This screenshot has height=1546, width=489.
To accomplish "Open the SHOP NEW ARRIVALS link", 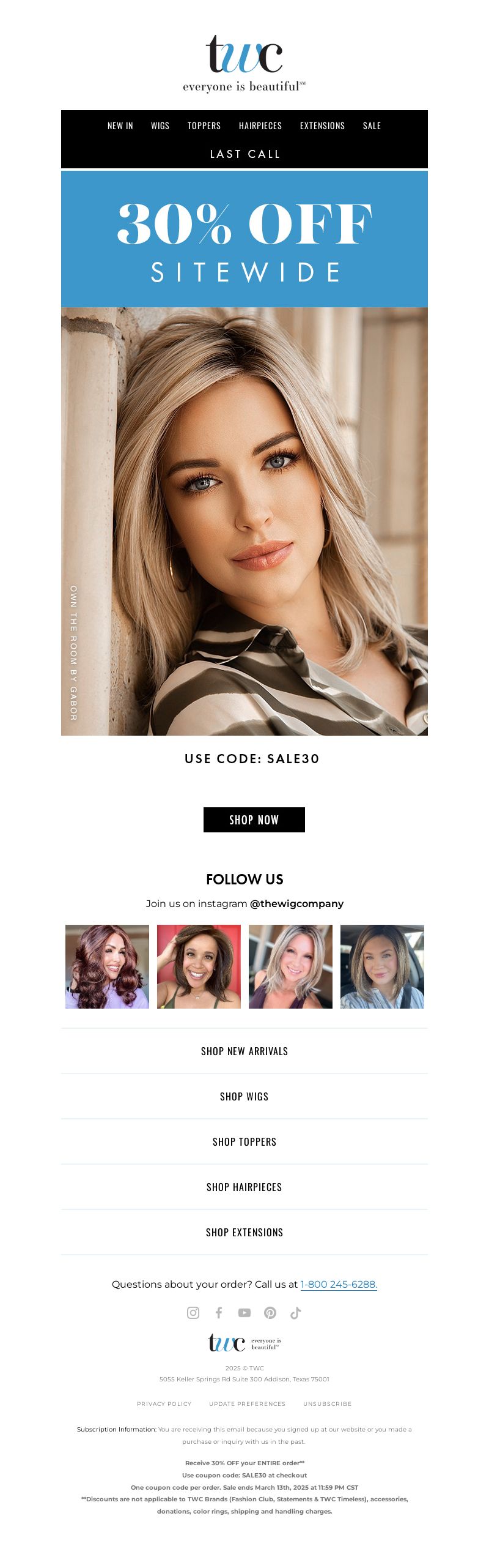I will tap(244, 1051).
